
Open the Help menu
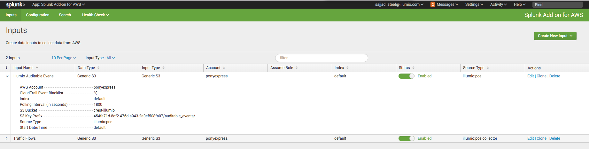519,4
